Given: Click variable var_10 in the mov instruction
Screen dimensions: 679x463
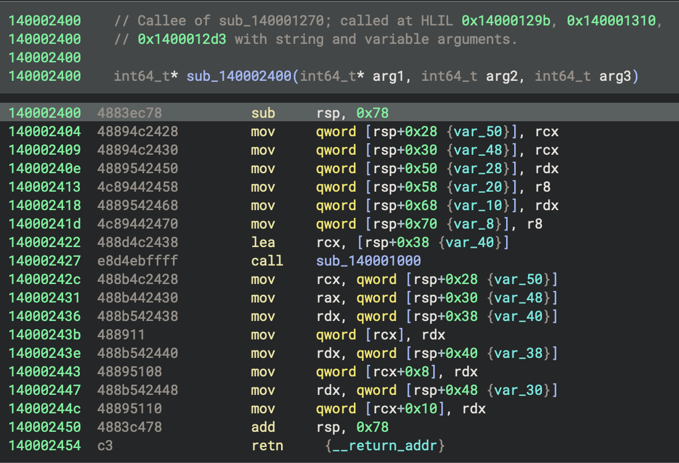Looking at the screenshot, I should tap(478, 206).
